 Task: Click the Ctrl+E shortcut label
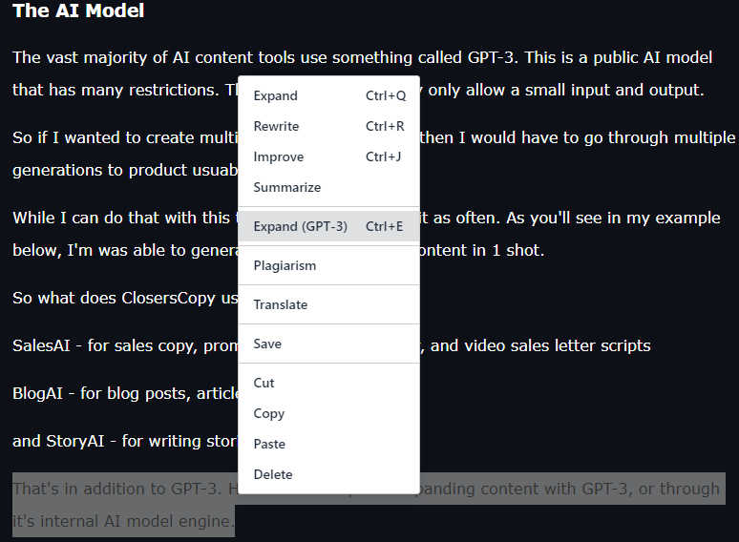coord(384,226)
